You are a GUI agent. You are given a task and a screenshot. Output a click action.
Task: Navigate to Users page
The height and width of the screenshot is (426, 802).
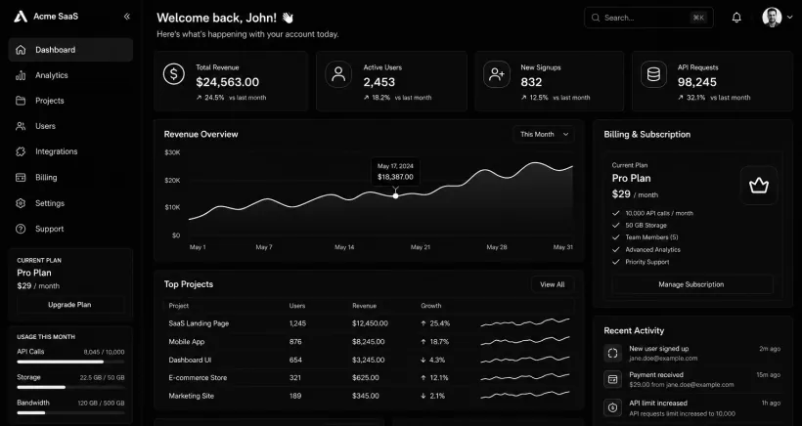(70, 126)
